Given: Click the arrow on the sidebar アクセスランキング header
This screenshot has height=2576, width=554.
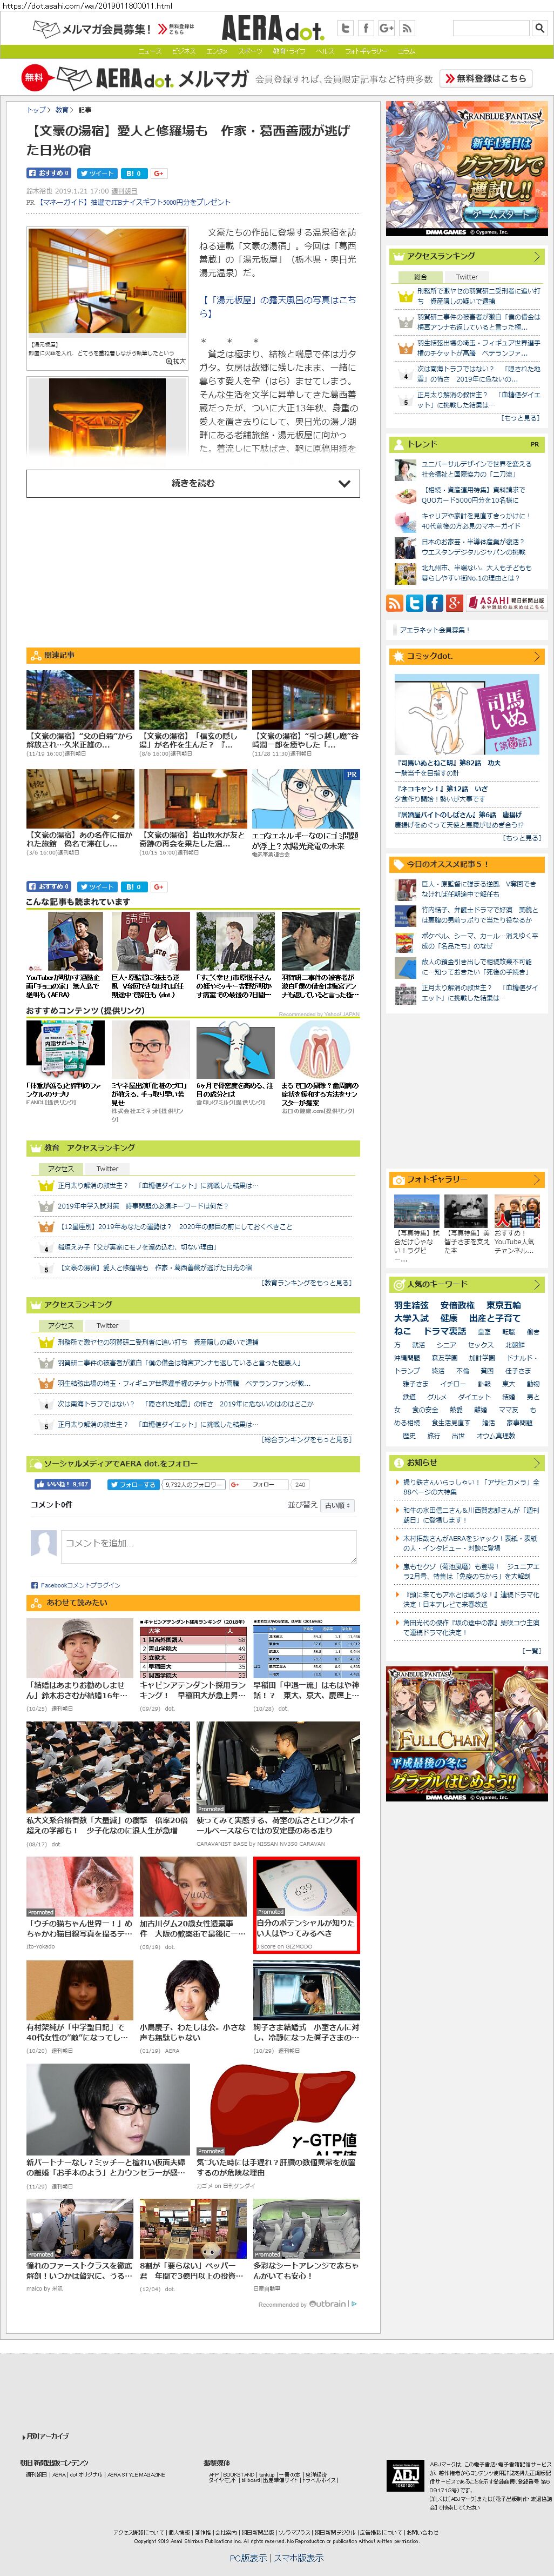Looking at the screenshot, I should (x=537, y=256).
